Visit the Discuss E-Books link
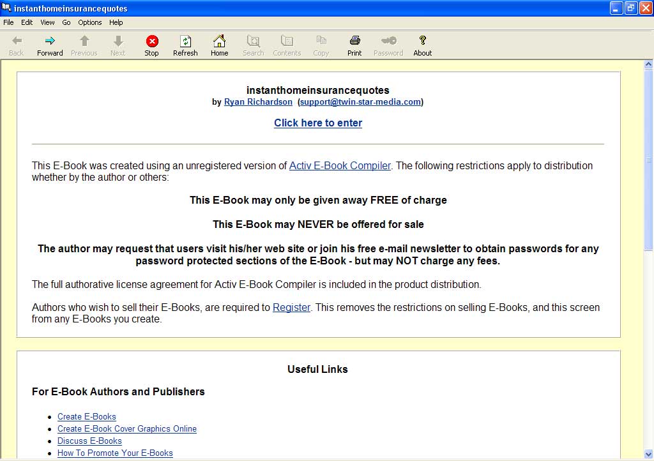Viewport: 654px width, 461px height. 89,441
